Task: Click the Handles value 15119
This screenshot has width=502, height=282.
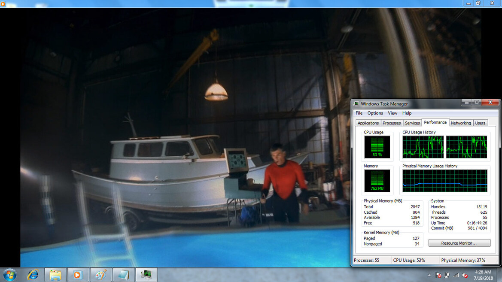Action: (x=481, y=207)
